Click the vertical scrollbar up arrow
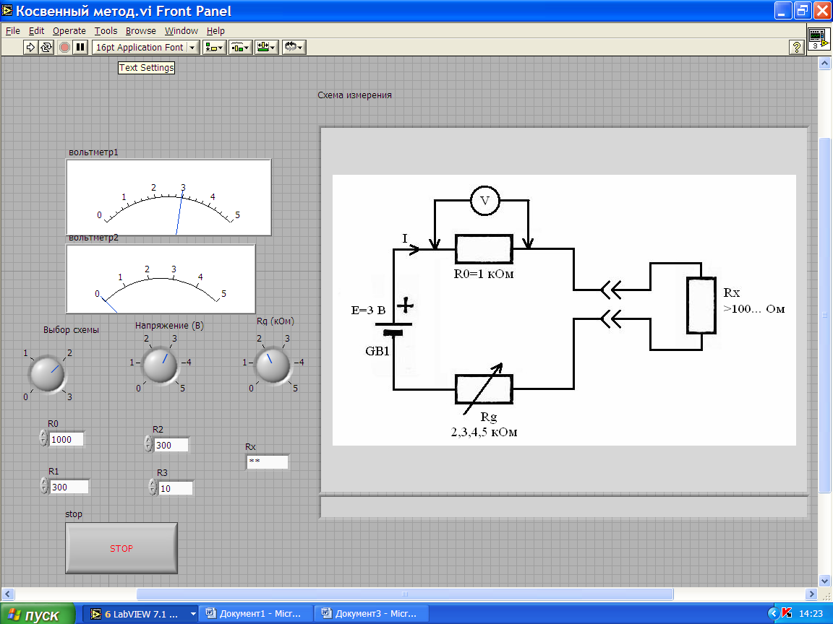The width and height of the screenshot is (833, 624). 824,64
